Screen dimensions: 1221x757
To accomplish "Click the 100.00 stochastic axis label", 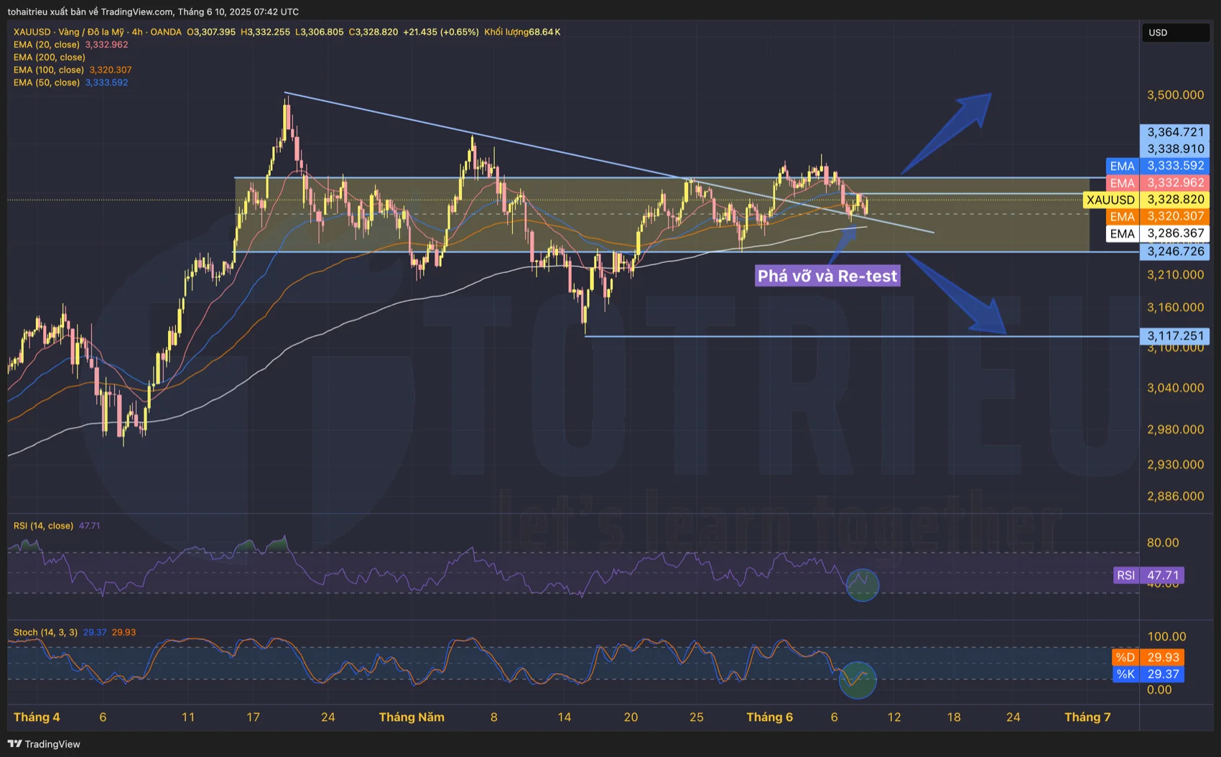I will click(x=1166, y=636).
